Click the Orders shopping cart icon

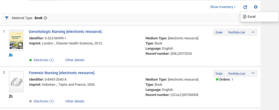[x=217, y=80]
